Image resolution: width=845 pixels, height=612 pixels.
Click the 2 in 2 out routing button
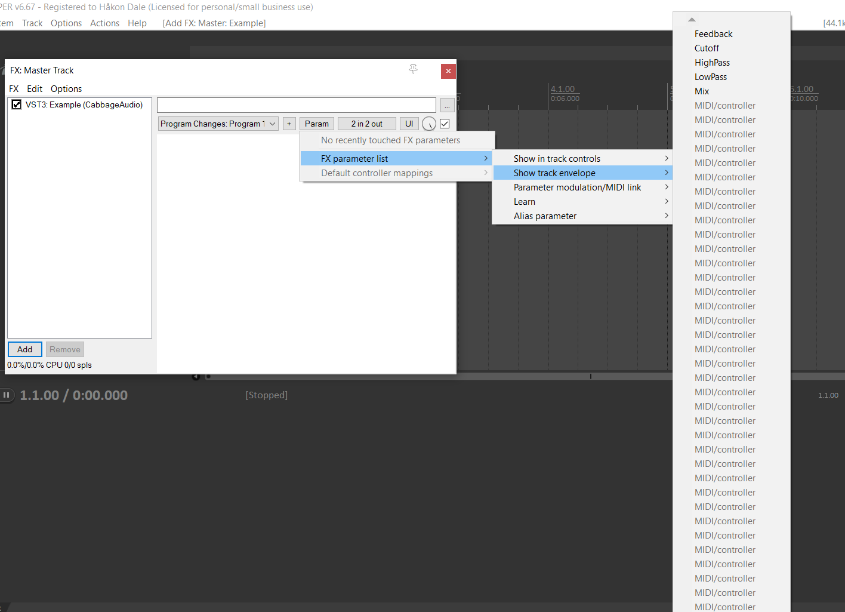[366, 124]
